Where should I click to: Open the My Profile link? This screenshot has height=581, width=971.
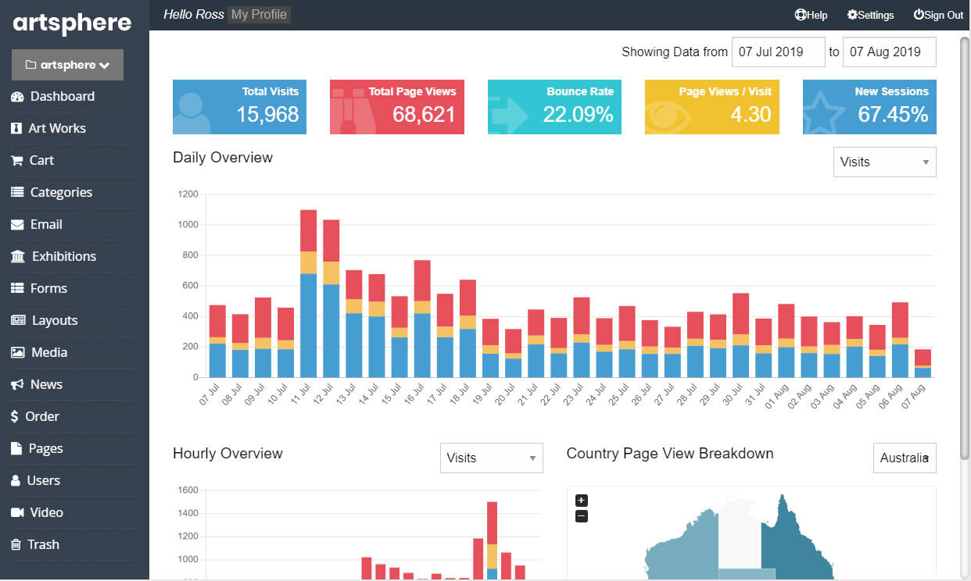(x=259, y=15)
